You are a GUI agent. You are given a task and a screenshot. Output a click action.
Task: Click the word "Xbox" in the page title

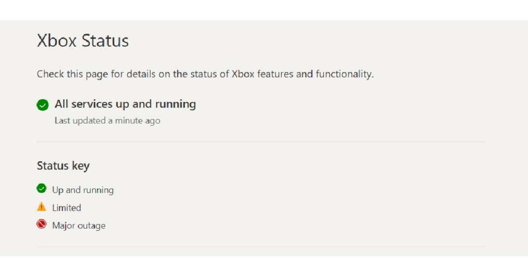click(57, 41)
